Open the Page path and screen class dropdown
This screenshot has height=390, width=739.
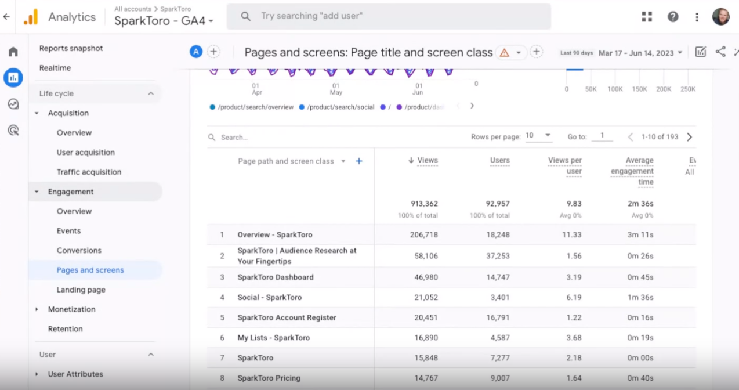pos(291,161)
